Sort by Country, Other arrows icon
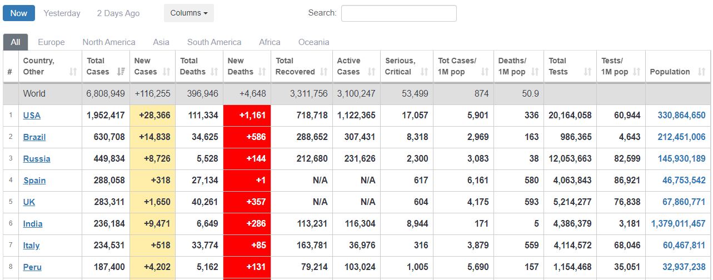 click(73, 72)
